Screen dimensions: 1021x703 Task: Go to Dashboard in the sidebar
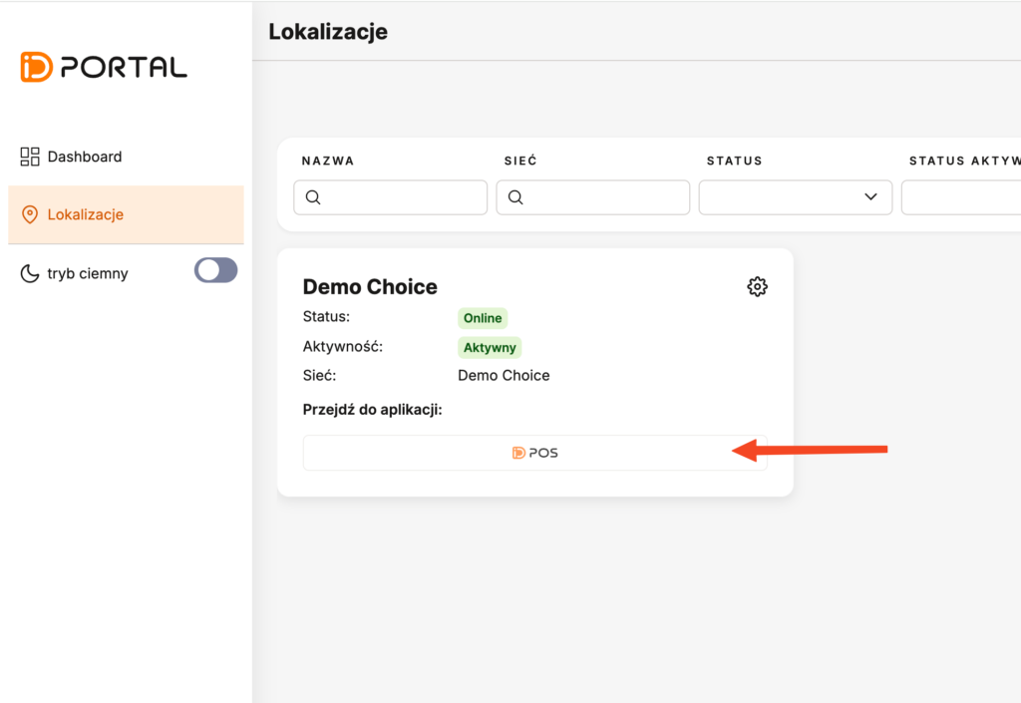(85, 157)
